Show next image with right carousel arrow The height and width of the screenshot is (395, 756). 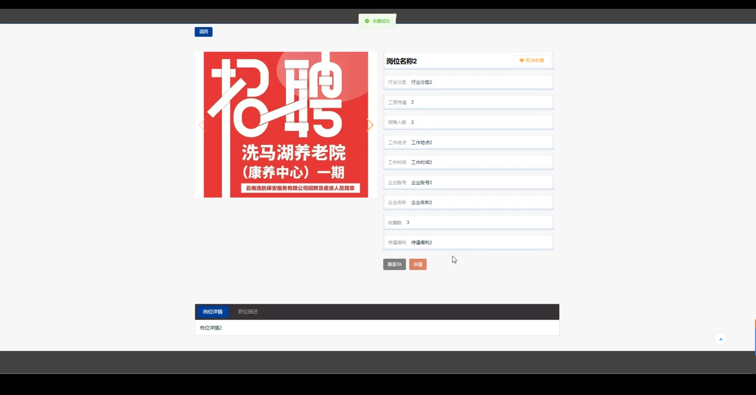pyautogui.click(x=370, y=125)
